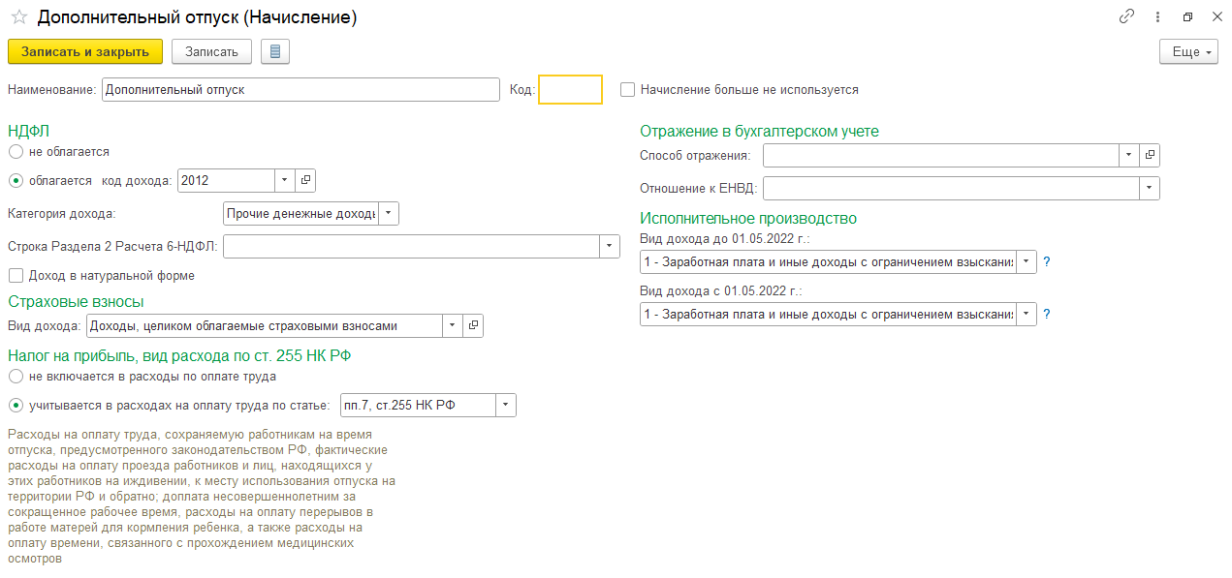Image resolution: width=1232 pixels, height=578 pixels.
Task: Enable the Начисление больше не используется checkbox
Action: pos(628,90)
